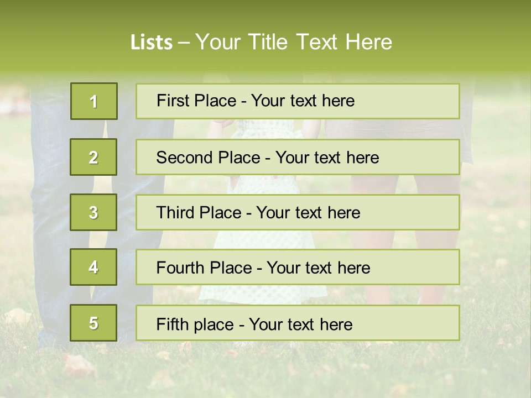Select the number 2 green box
531x398 pixels.
click(93, 157)
